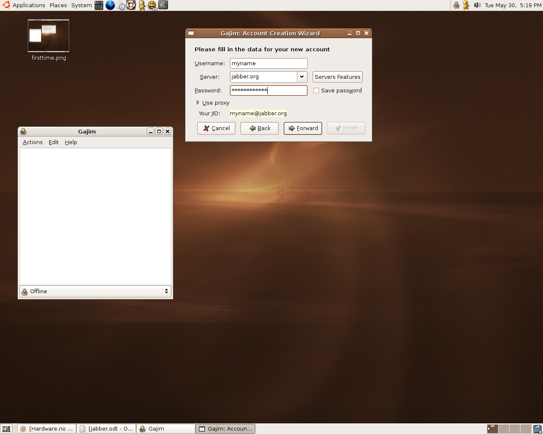The height and width of the screenshot is (434, 543).
Task: Maximize the Gajim roster window
Action: point(159,131)
